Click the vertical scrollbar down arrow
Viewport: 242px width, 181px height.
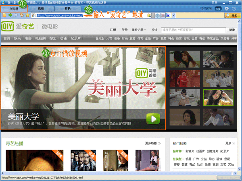239,169
